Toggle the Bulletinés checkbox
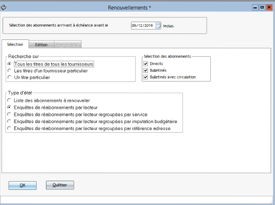 pyautogui.click(x=146, y=71)
